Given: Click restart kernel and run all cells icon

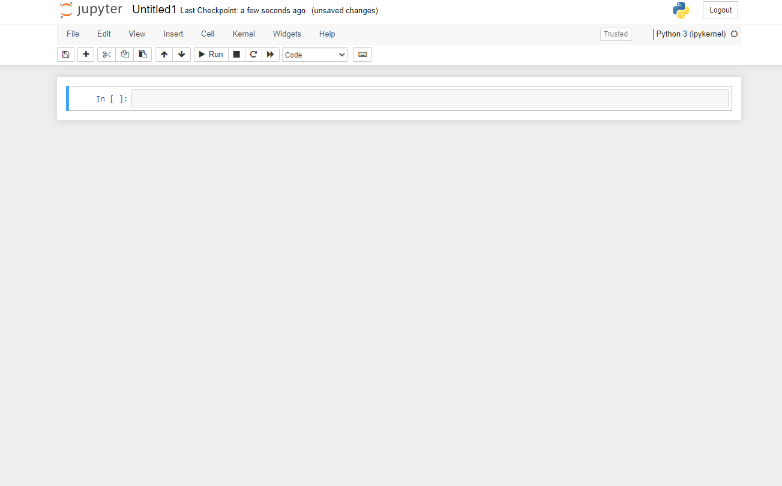Looking at the screenshot, I should pos(270,54).
